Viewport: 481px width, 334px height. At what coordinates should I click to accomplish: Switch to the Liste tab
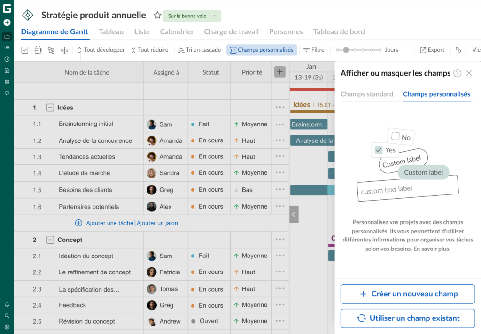[142, 32]
